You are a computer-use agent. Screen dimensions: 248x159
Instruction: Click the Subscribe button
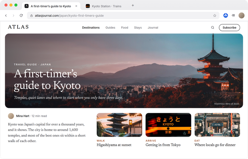coord(229,28)
